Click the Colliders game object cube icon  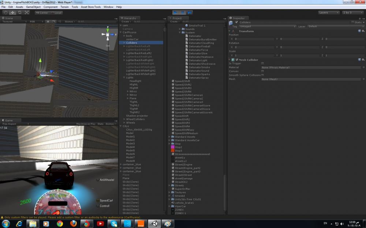click(x=231, y=23)
